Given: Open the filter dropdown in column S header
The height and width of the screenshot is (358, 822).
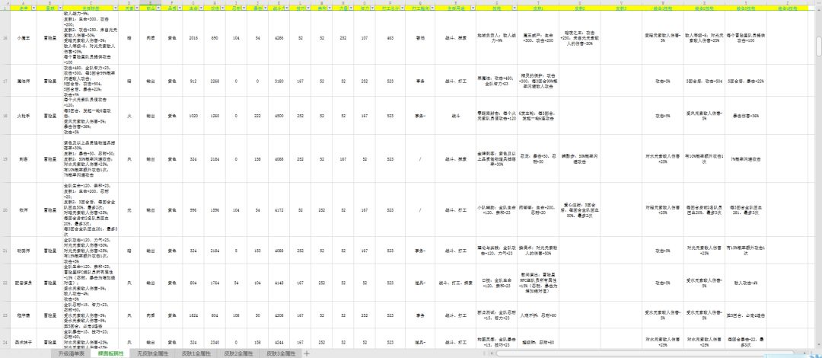Looking at the screenshot, I should [x=513, y=9].
